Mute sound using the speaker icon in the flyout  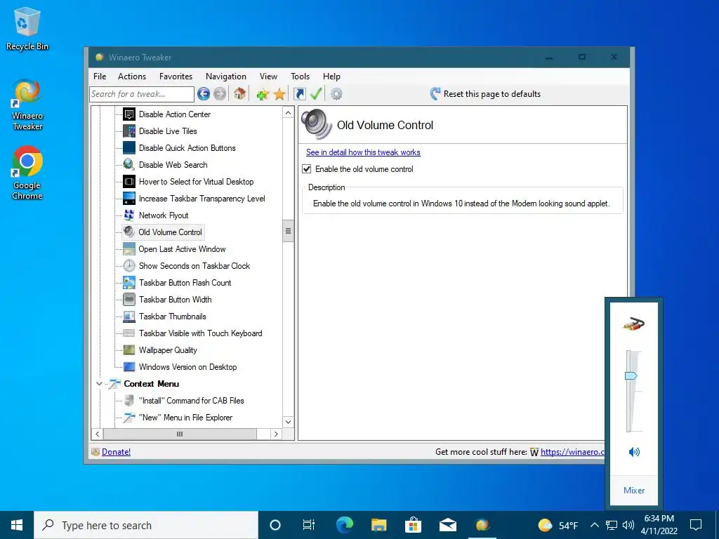634,453
